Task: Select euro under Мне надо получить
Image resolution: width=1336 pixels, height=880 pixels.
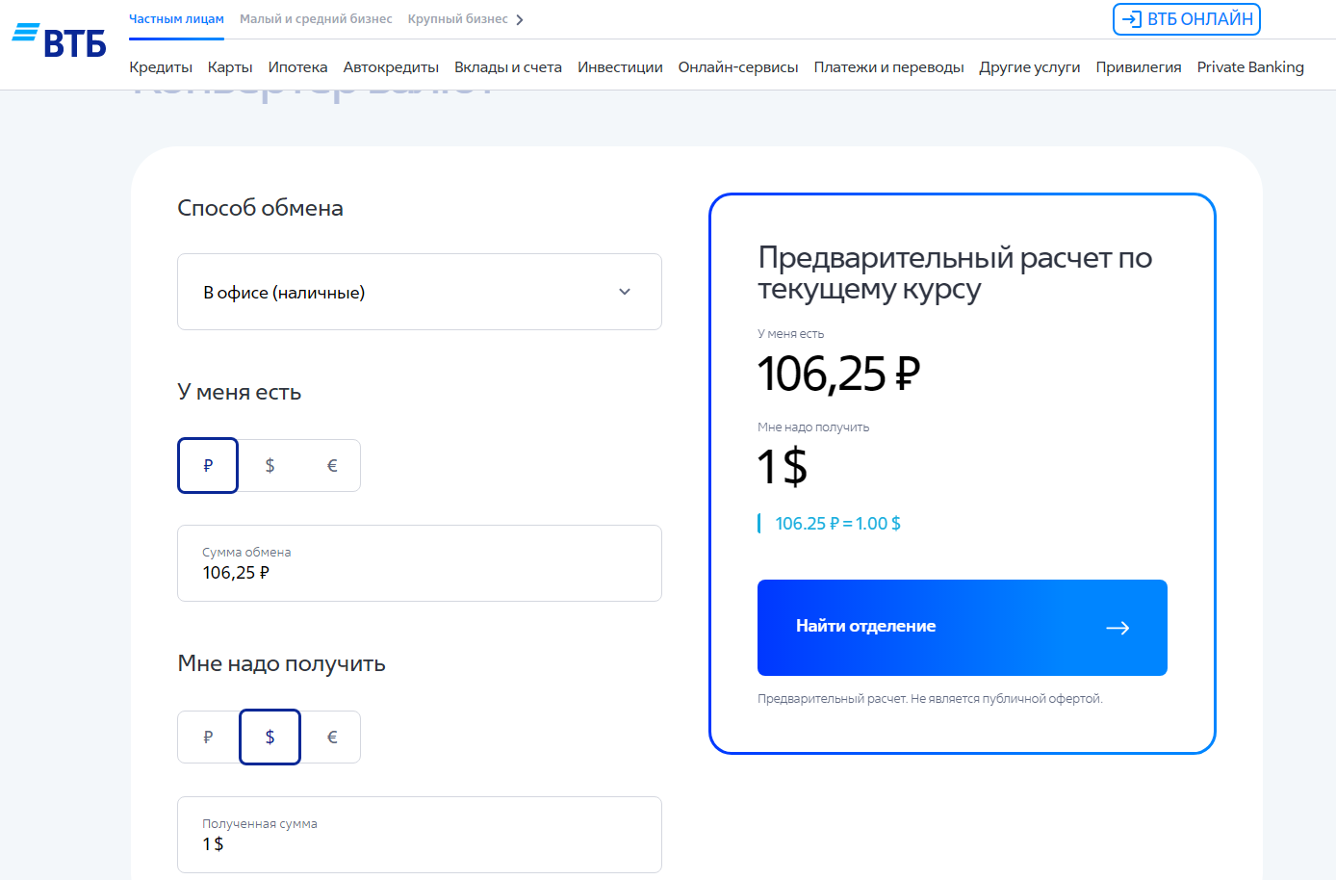Action: [332, 738]
